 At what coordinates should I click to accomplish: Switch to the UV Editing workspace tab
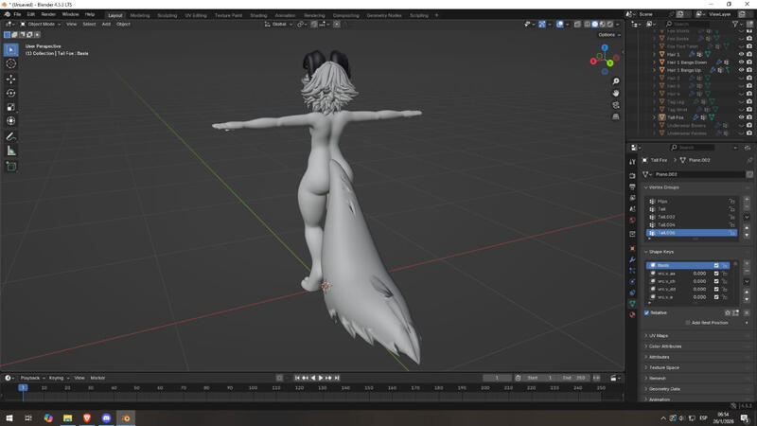196,15
